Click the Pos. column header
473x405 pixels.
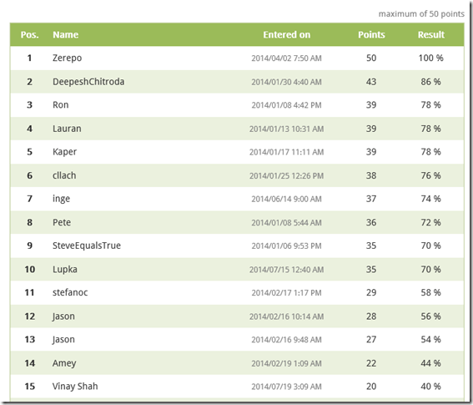(x=29, y=35)
